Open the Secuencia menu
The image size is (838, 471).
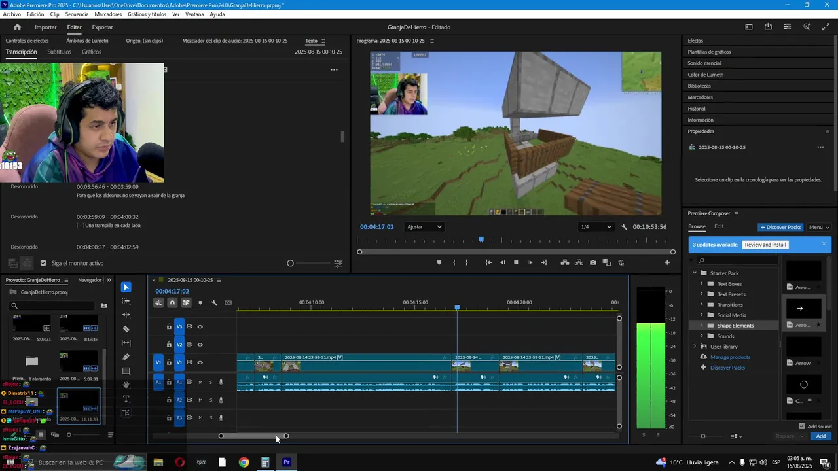(77, 14)
